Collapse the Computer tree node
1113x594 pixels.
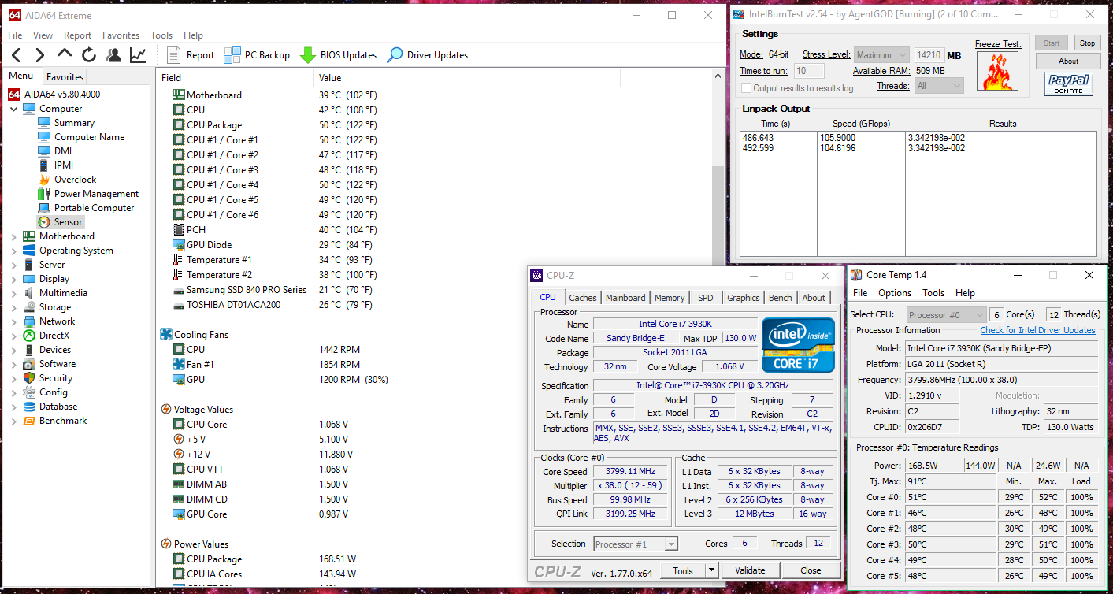coord(14,109)
